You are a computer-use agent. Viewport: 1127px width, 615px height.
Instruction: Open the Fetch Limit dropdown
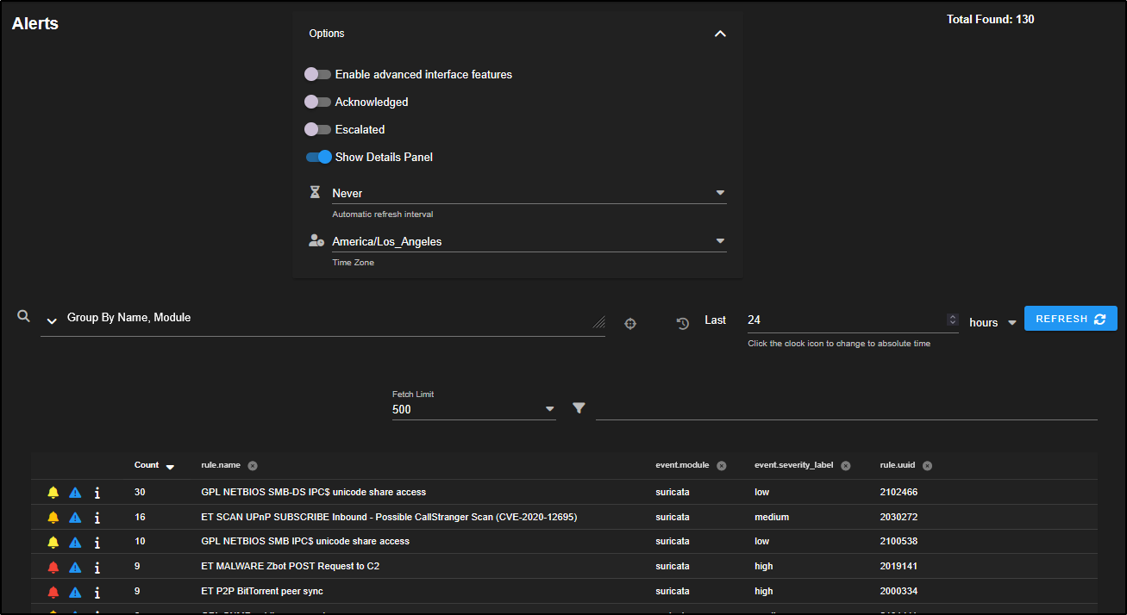pos(473,409)
